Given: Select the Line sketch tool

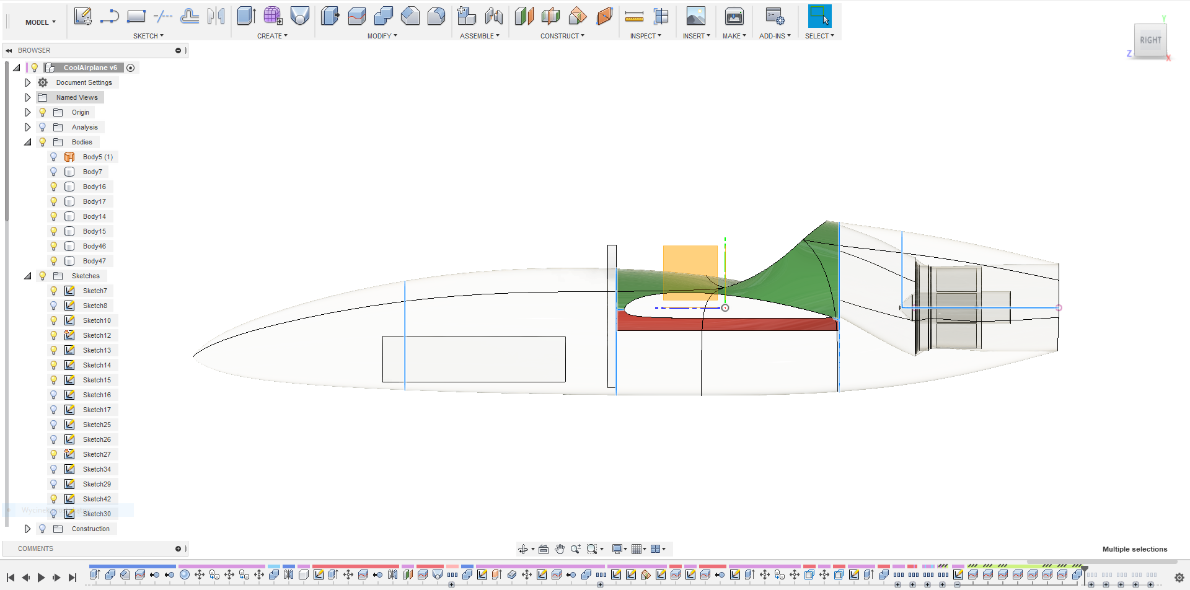Looking at the screenshot, I should tap(109, 16).
